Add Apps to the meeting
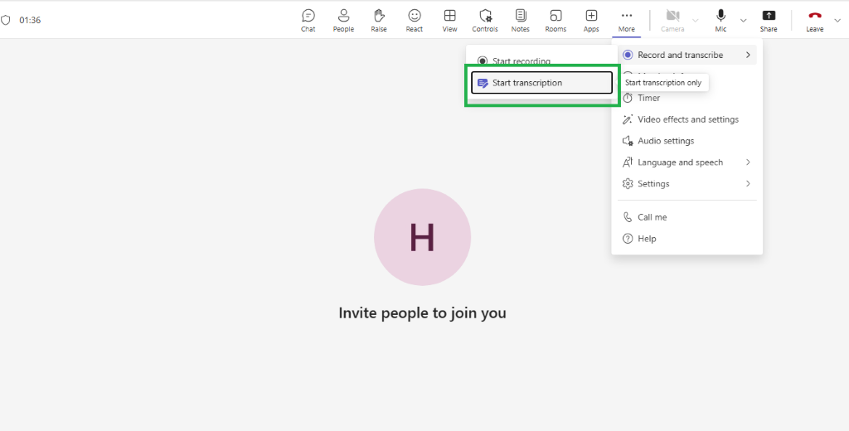 coord(591,21)
